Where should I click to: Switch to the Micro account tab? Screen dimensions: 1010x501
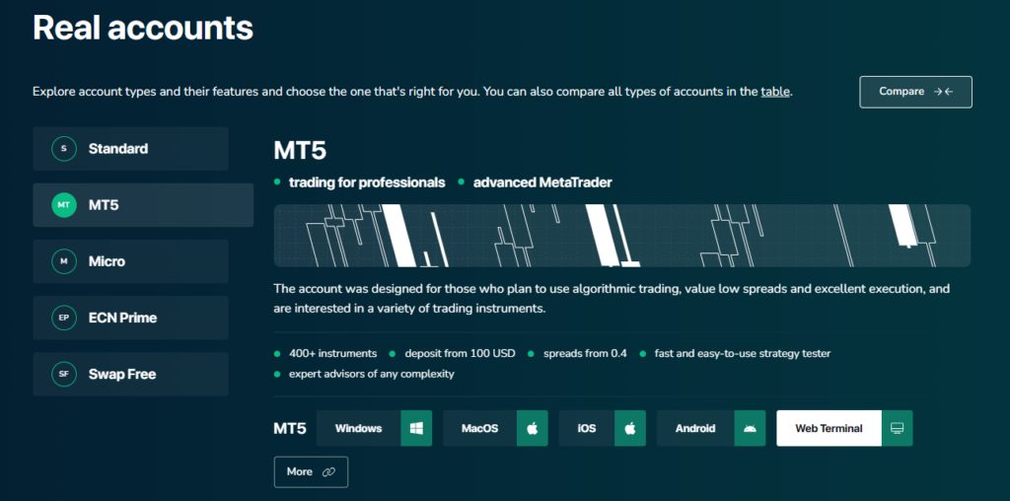[x=131, y=261]
